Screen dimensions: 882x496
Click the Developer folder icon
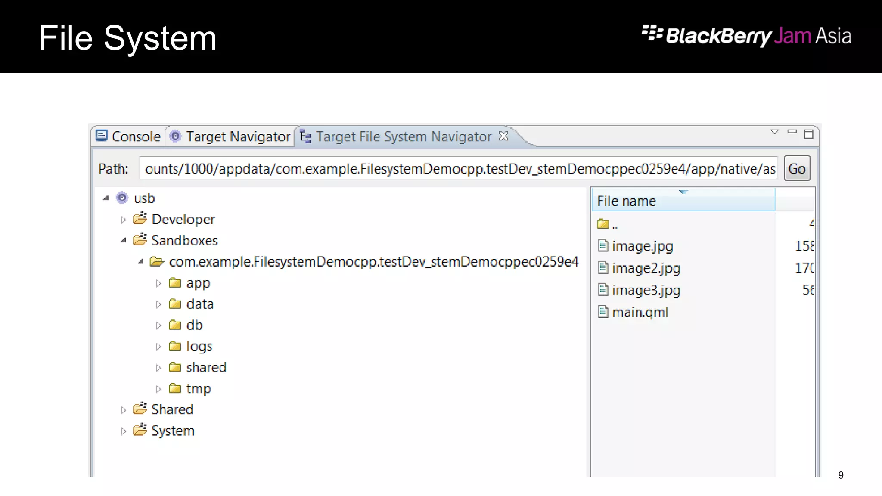coord(140,218)
